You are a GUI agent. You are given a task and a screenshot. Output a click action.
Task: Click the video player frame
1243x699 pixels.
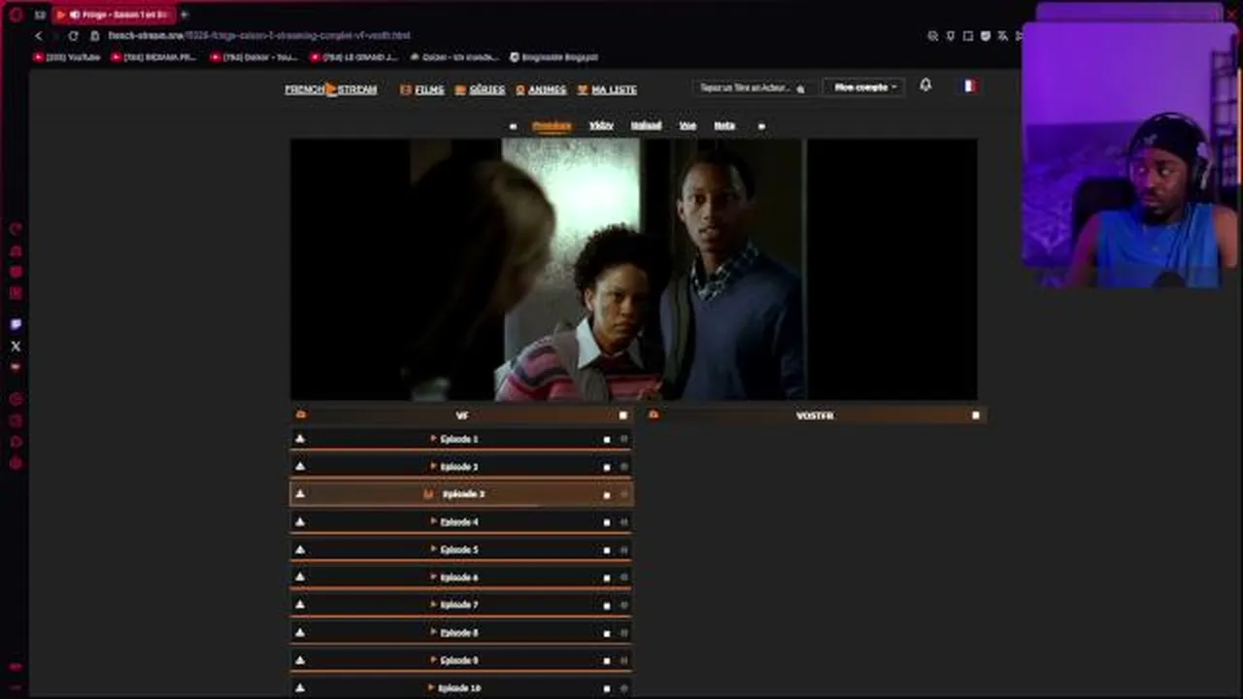(x=633, y=269)
